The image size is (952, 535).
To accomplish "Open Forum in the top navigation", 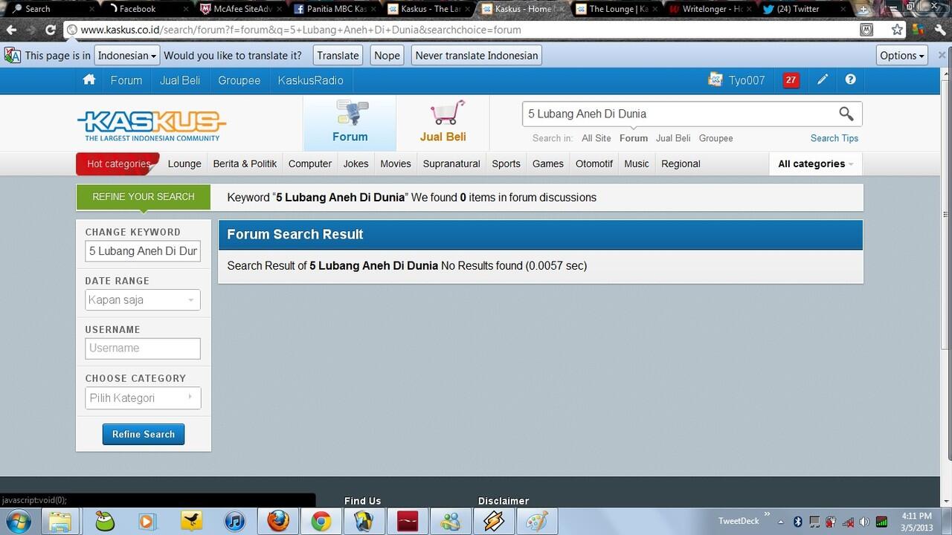I will 126,80.
